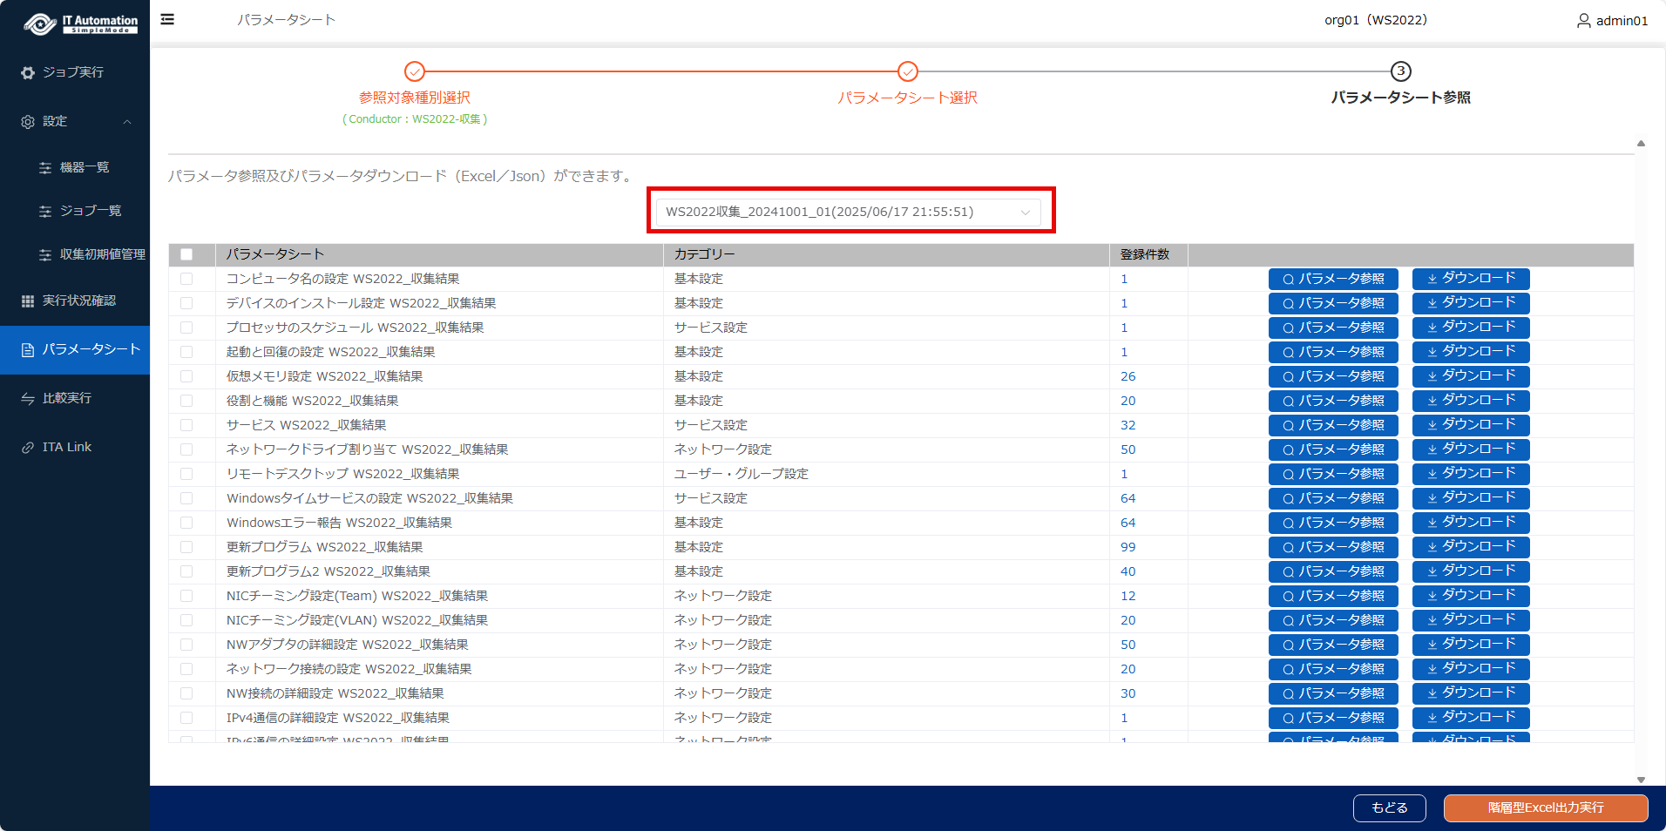Click the 階層型Excel出力実行 button

tap(1545, 807)
